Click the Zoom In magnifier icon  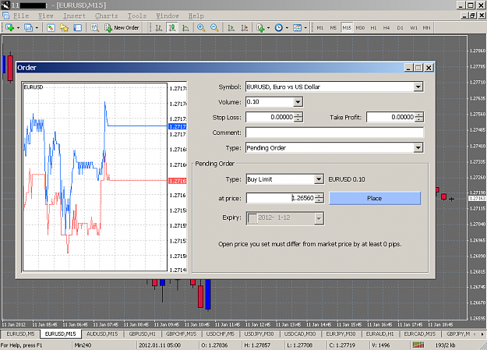click(x=201, y=27)
